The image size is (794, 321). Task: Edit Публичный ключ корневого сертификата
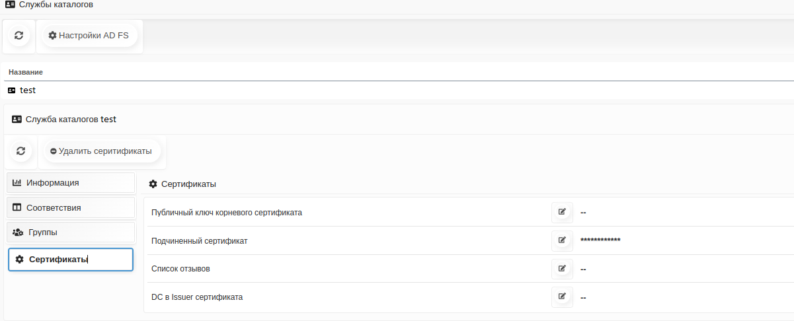[x=562, y=212]
